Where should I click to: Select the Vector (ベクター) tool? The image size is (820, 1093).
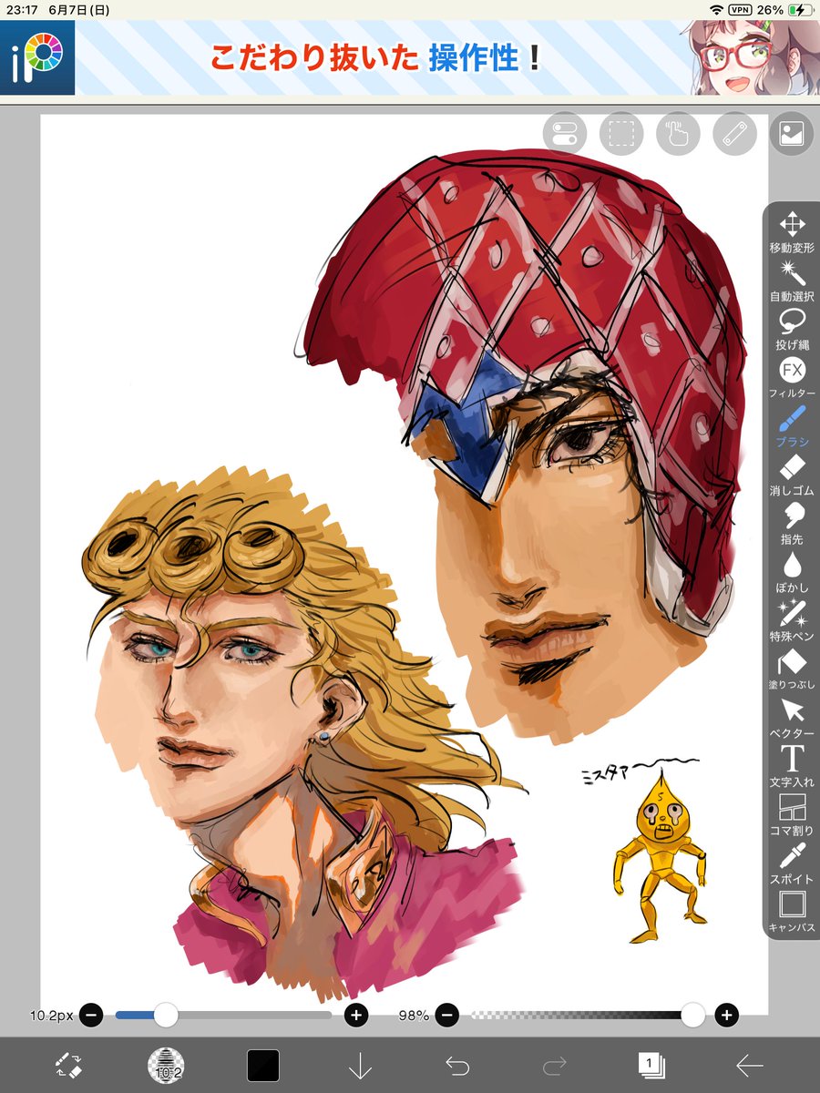(x=792, y=717)
